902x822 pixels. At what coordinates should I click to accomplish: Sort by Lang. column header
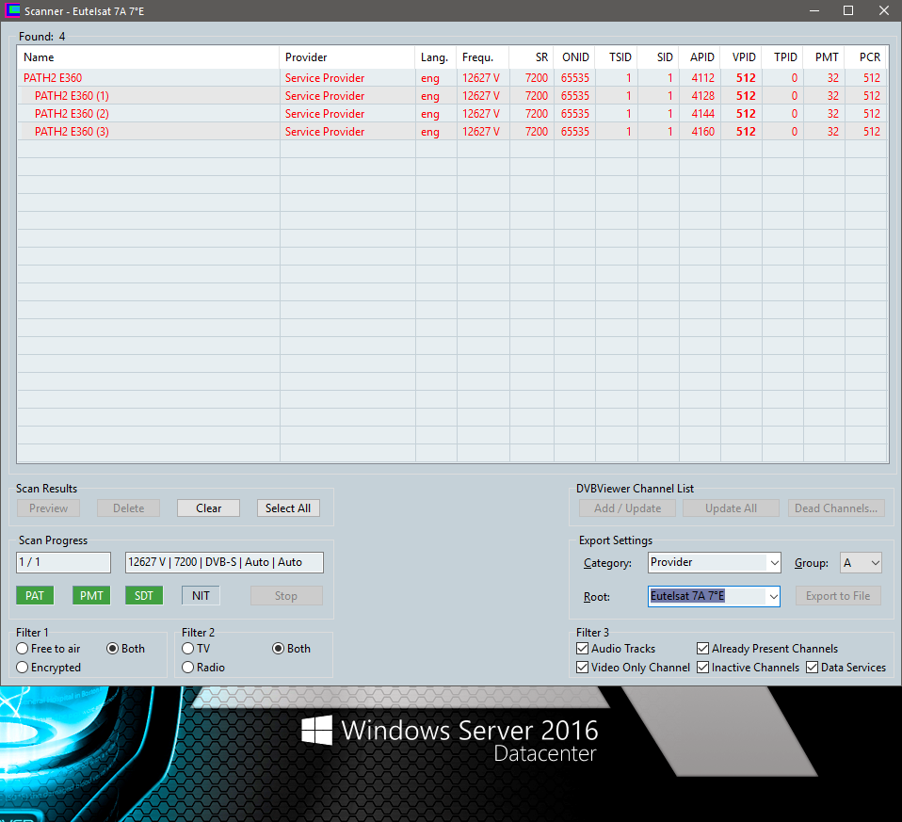(436, 57)
